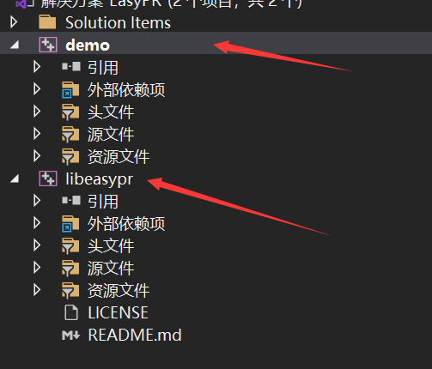Select the demo project label
Viewport: 432px width, 369px height.
[x=88, y=45]
